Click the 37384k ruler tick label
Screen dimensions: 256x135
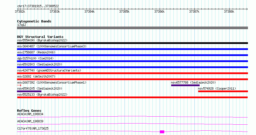[89, 11]
